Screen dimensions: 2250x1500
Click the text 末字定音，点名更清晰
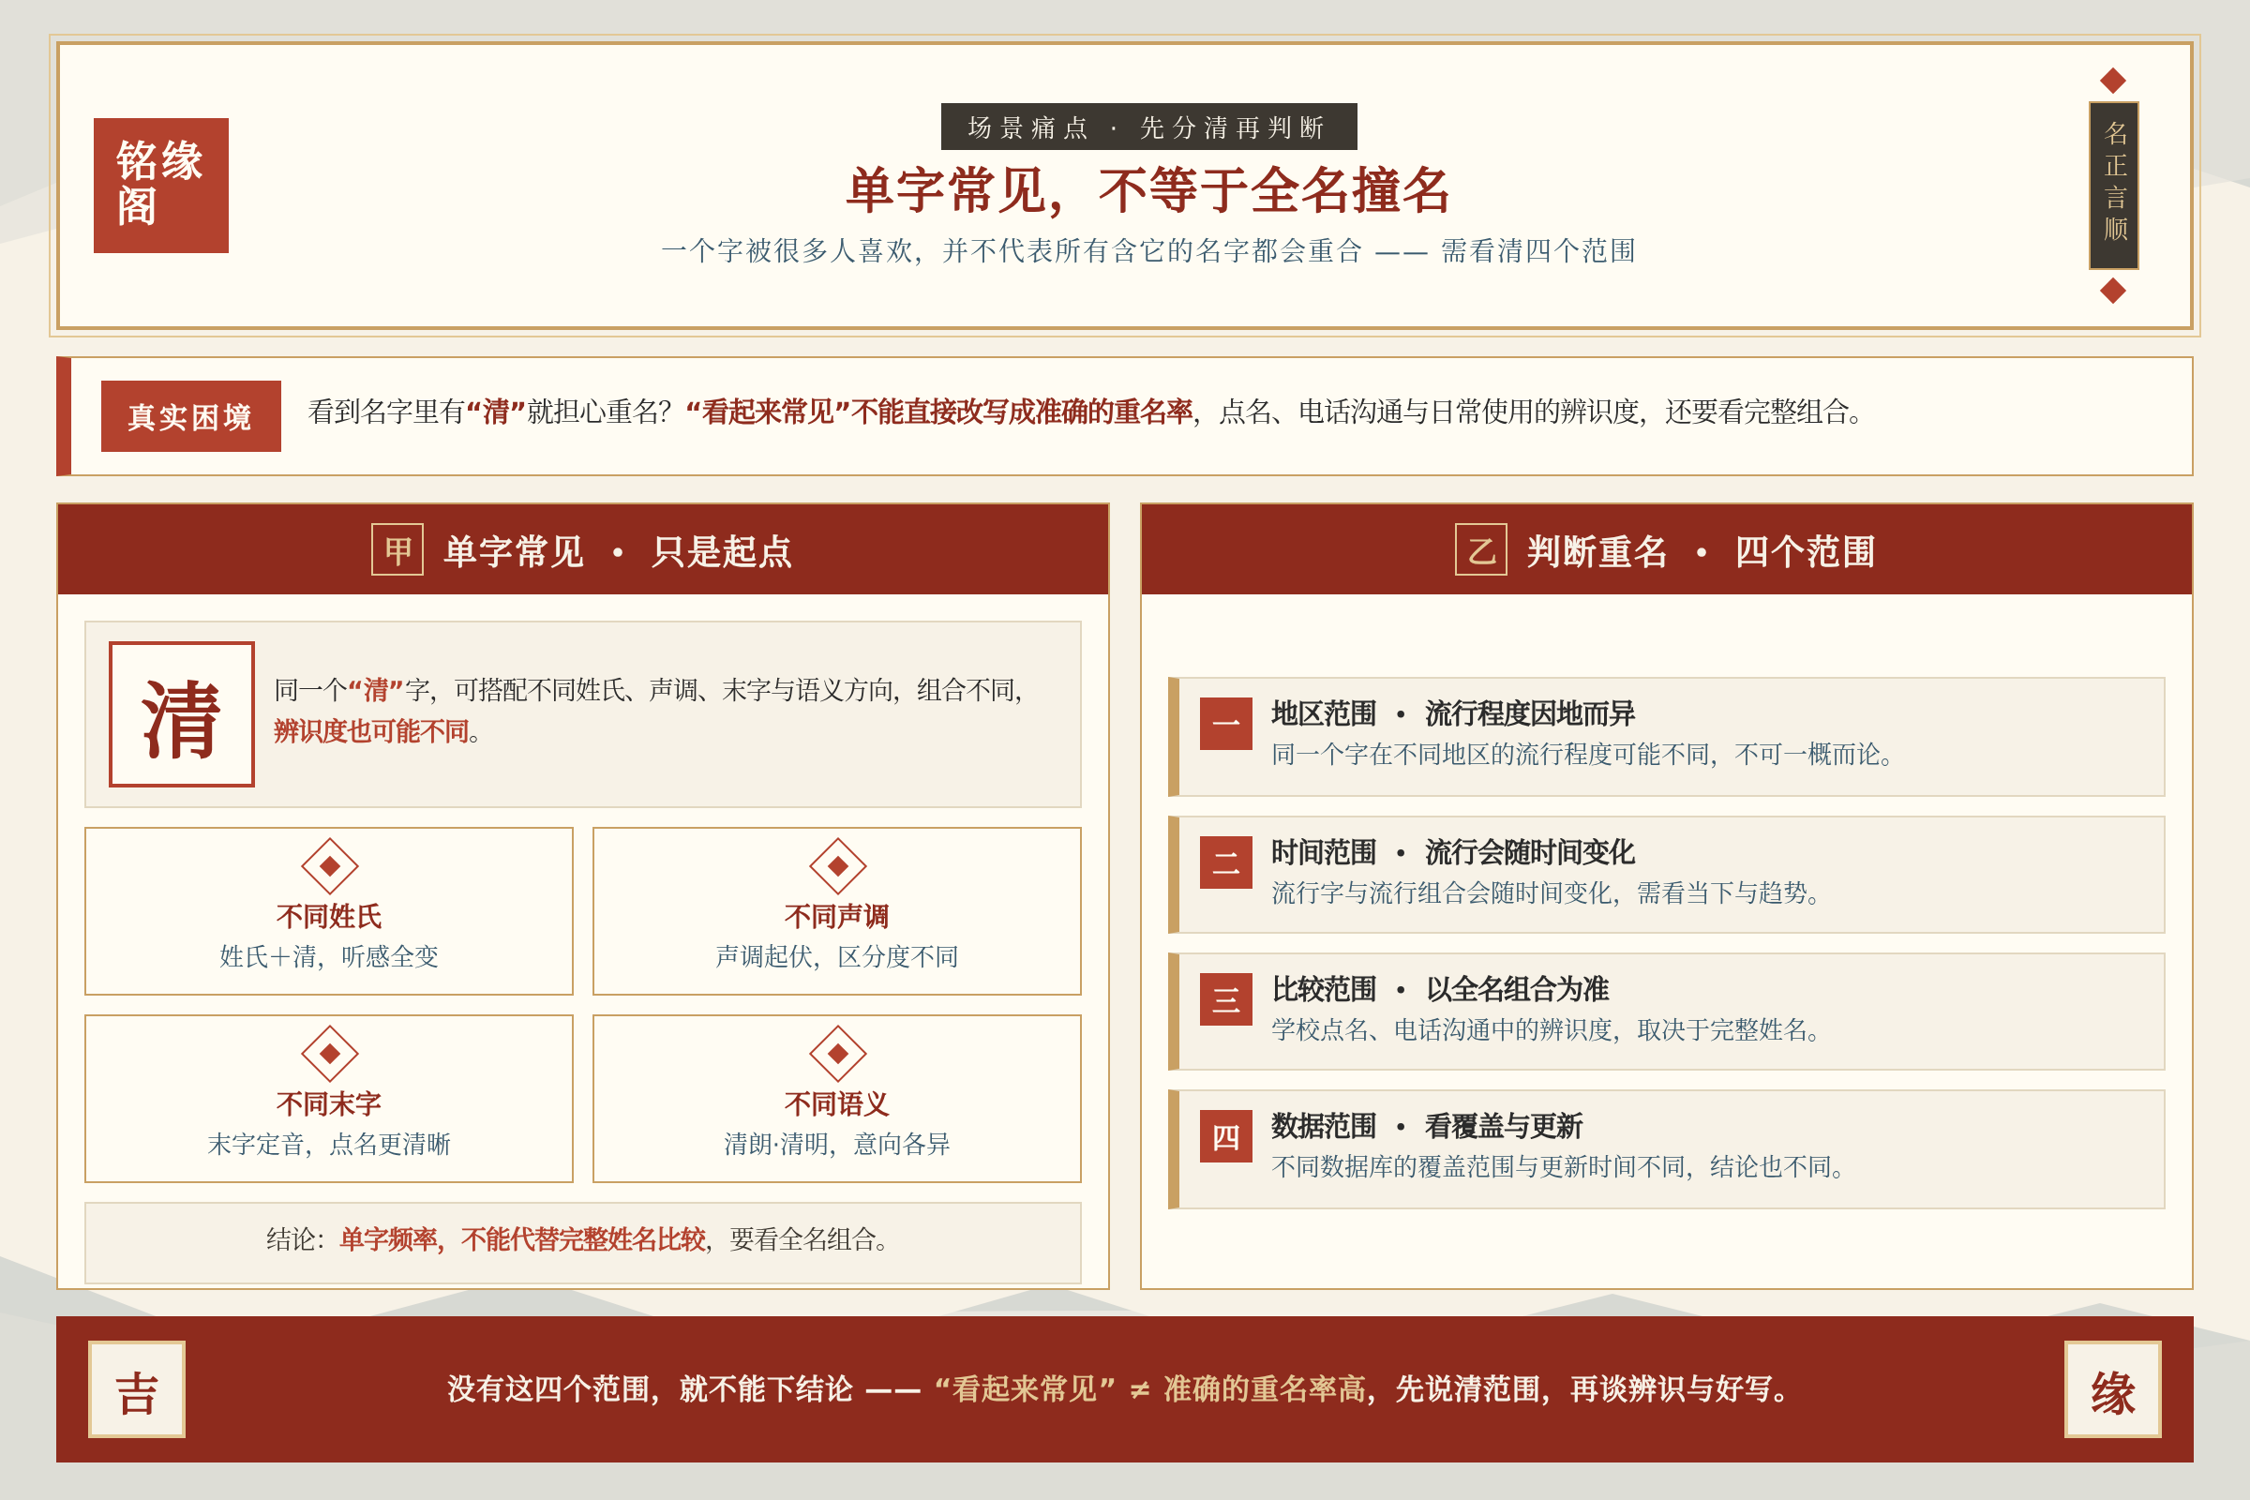pos(329,1143)
